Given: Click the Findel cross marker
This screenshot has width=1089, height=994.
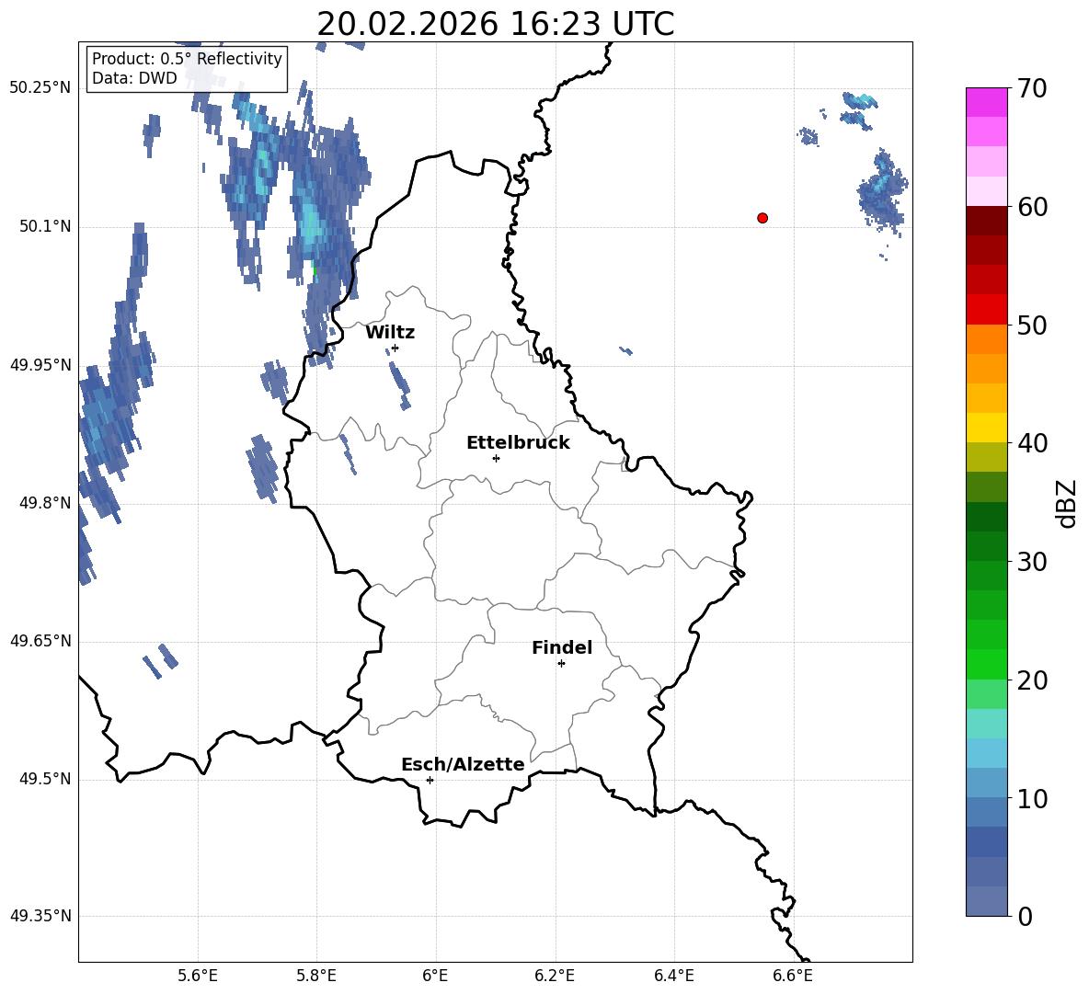Looking at the screenshot, I should (561, 664).
